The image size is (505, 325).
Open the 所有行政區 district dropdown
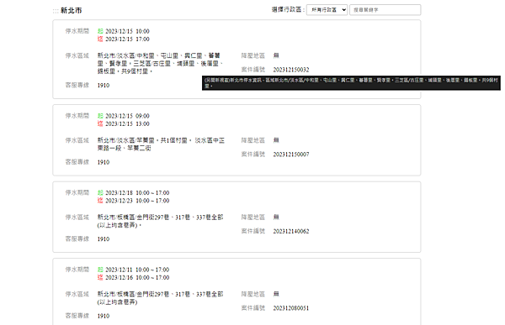pos(327,10)
